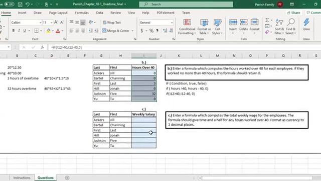
Task: Toggle the AutoSave switch off
Action: (x=9, y=4)
